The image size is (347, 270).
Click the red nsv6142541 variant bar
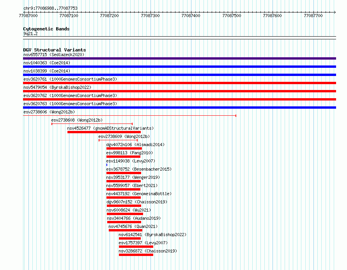pos(130,238)
